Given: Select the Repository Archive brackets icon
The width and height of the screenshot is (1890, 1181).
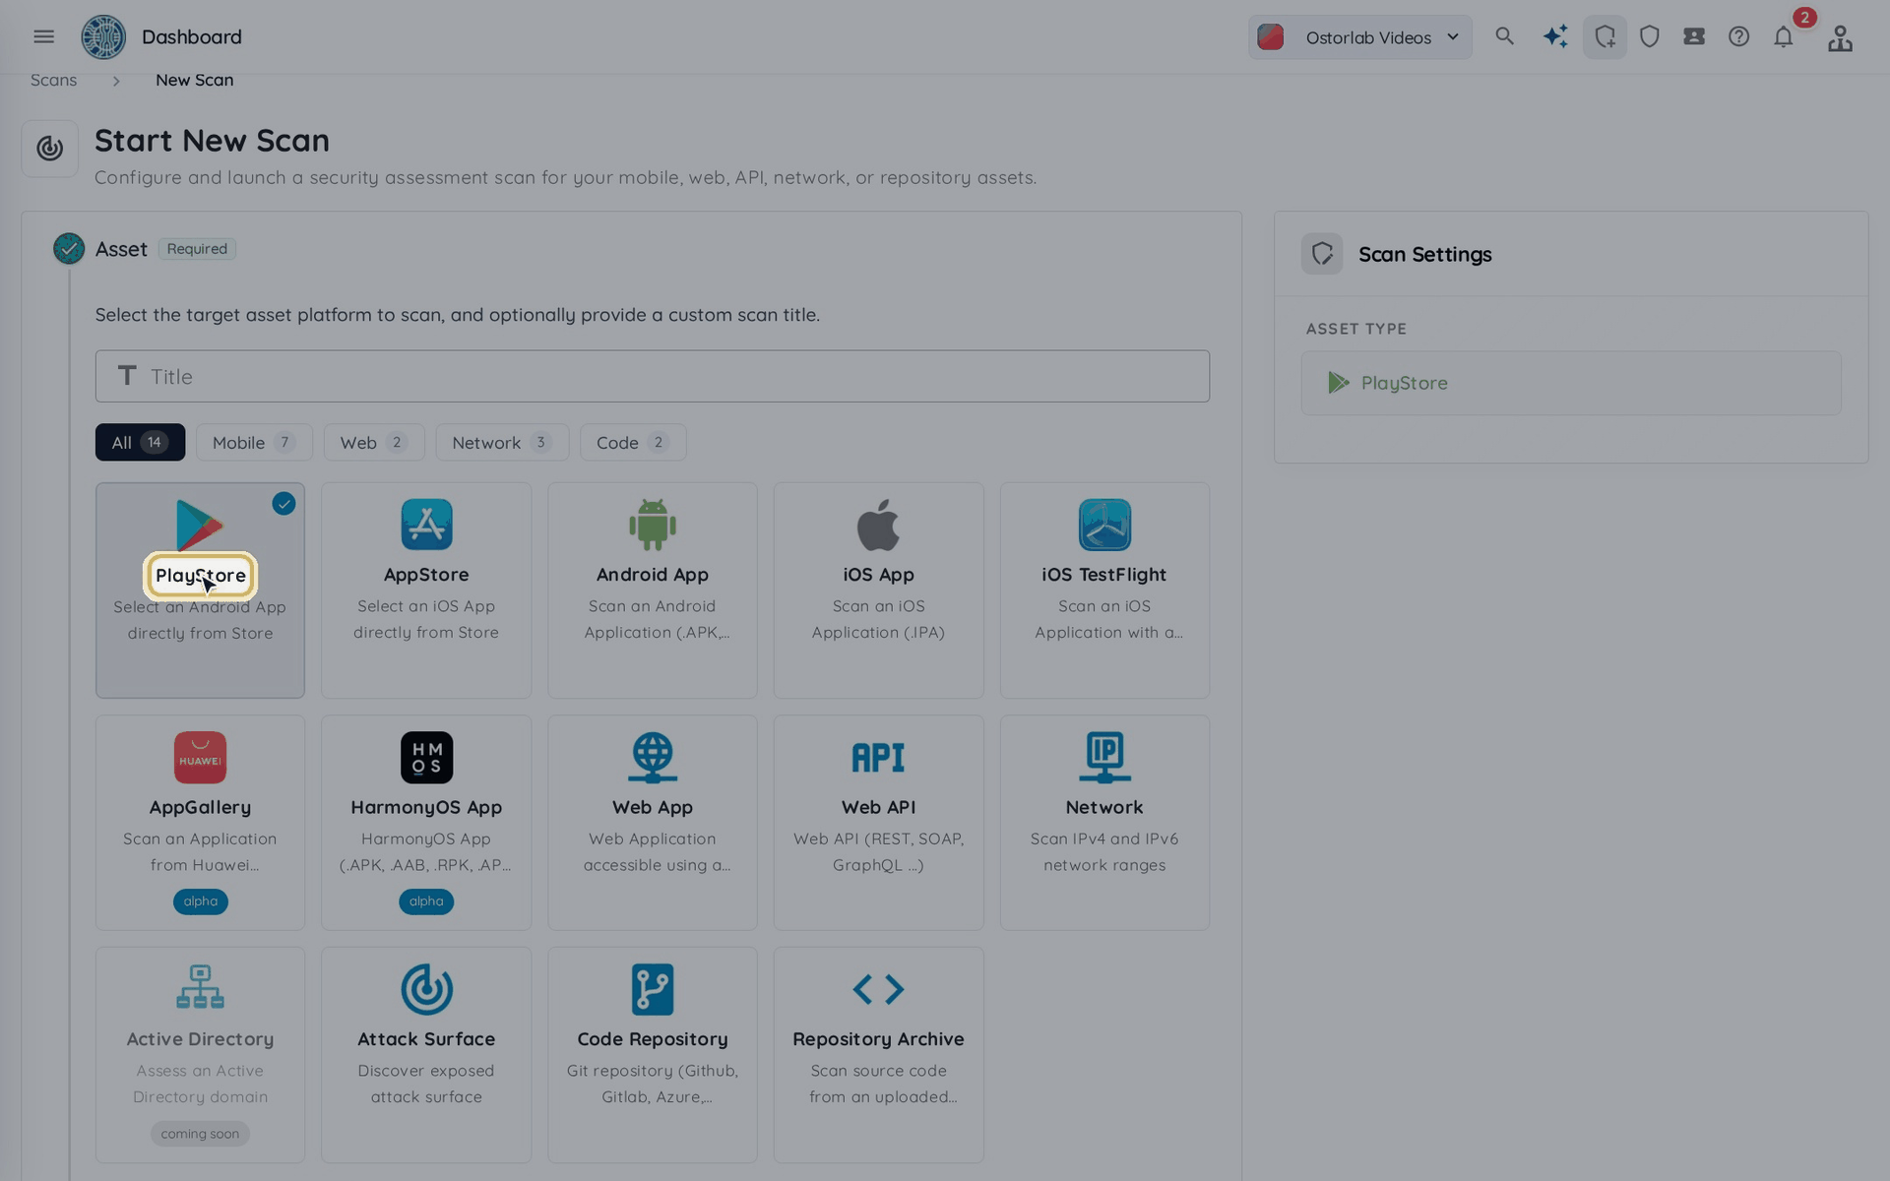Looking at the screenshot, I should (x=878, y=989).
